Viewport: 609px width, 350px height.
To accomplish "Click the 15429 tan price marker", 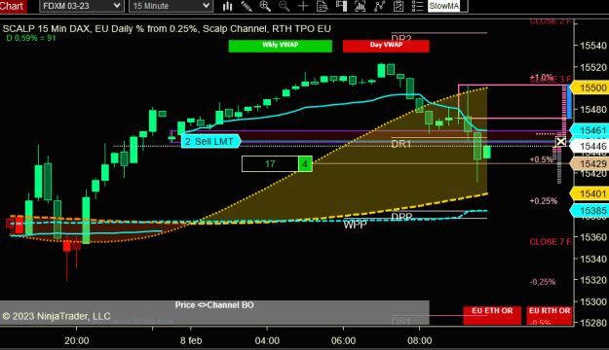I will 590,163.
